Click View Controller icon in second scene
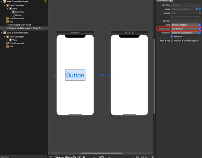The height and width of the screenshot is (158, 202). pyautogui.click(x=8, y=37)
